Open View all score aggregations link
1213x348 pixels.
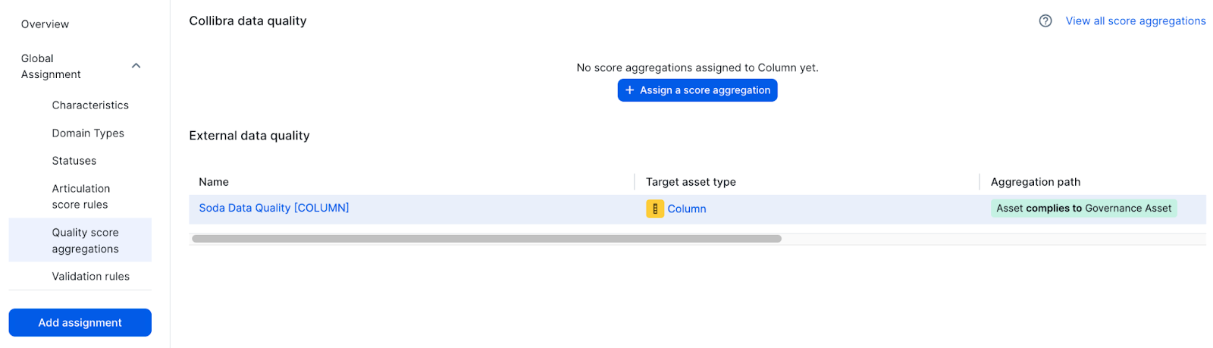click(x=1135, y=21)
